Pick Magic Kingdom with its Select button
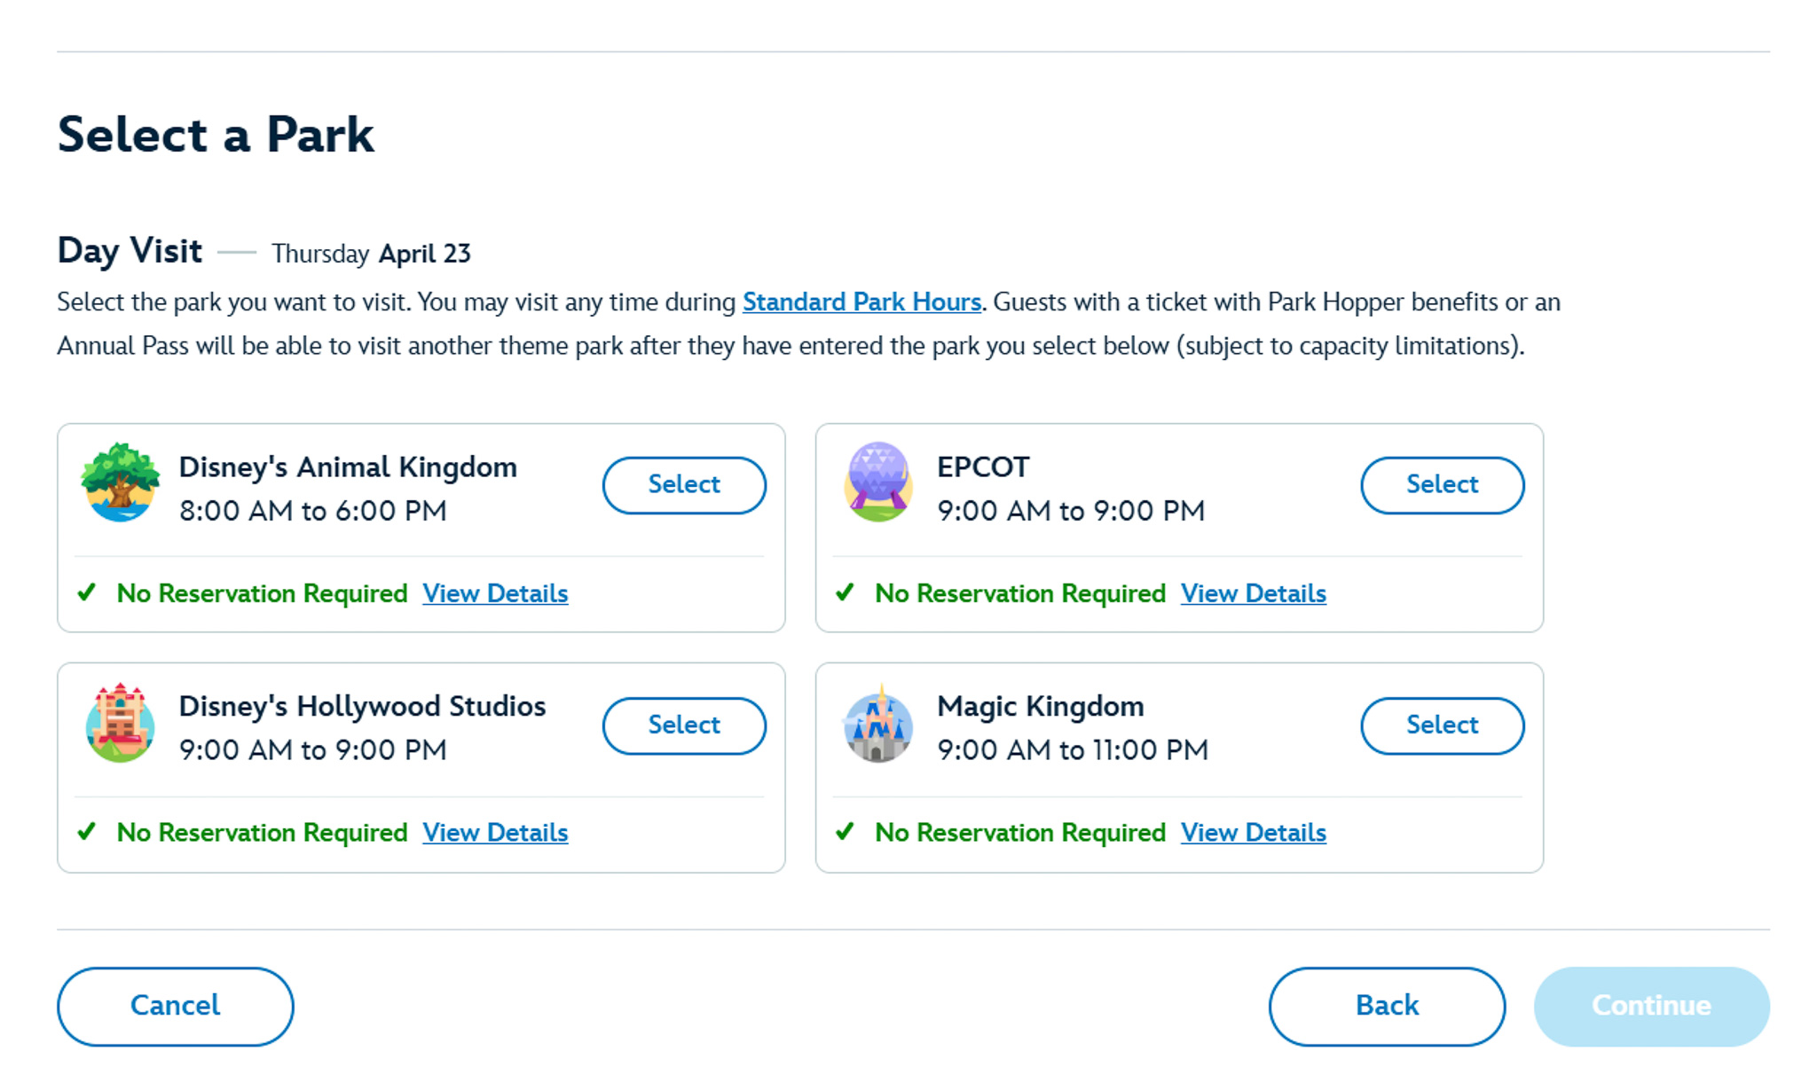Screen dimensions: 1817x1082 point(1443,725)
